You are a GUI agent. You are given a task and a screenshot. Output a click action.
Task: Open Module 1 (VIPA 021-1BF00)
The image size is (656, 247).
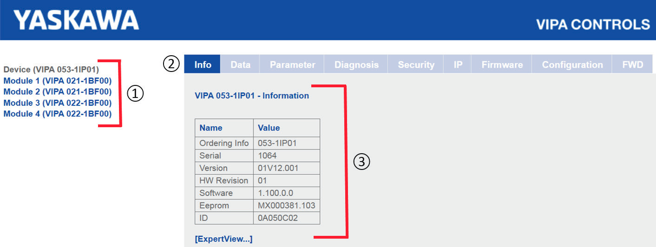click(x=58, y=80)
